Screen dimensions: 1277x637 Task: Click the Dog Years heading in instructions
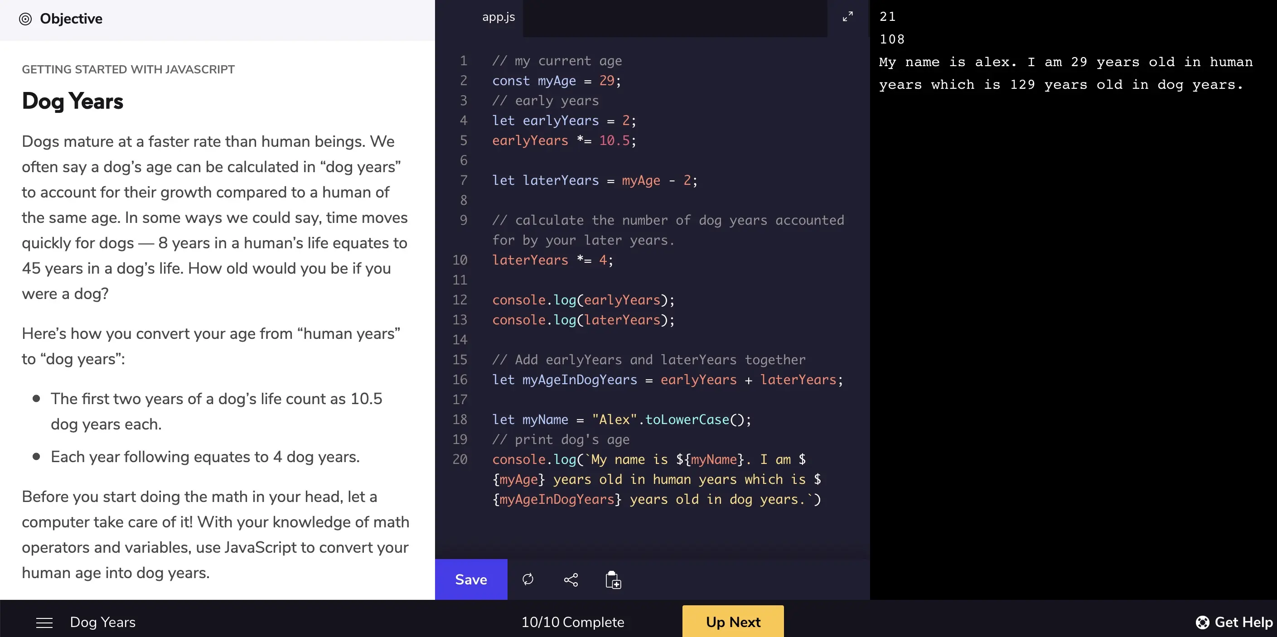point(73,101)
